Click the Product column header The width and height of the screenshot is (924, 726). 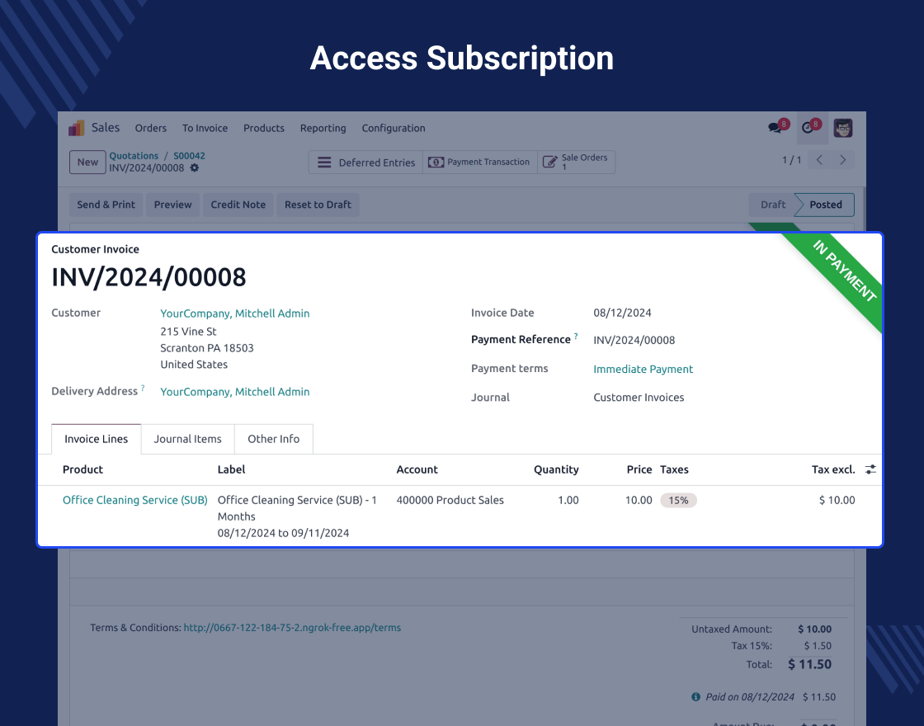(x=82, y=469)
